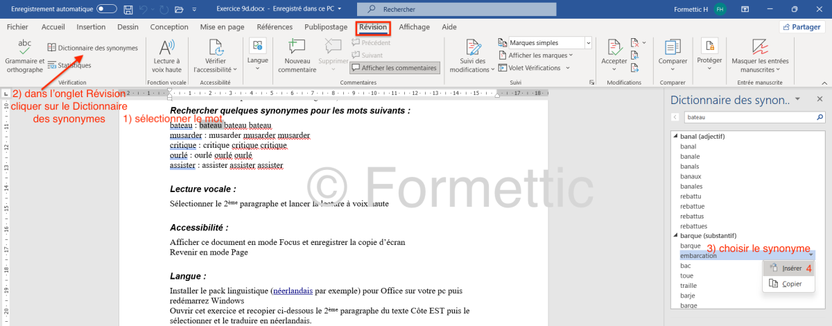Screen dimensions: 832x326
Task: Click the Dictionnaire des synonymes button
Action: click(x=92, y=48)
